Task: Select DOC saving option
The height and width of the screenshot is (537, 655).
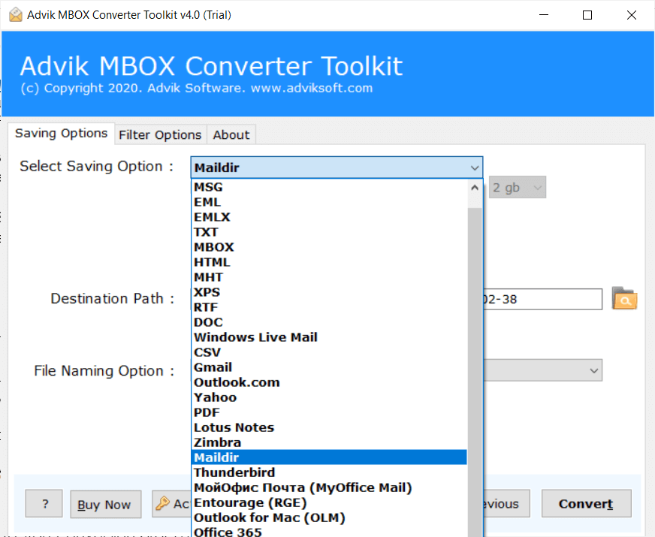Action: click(x=329, y=322)
